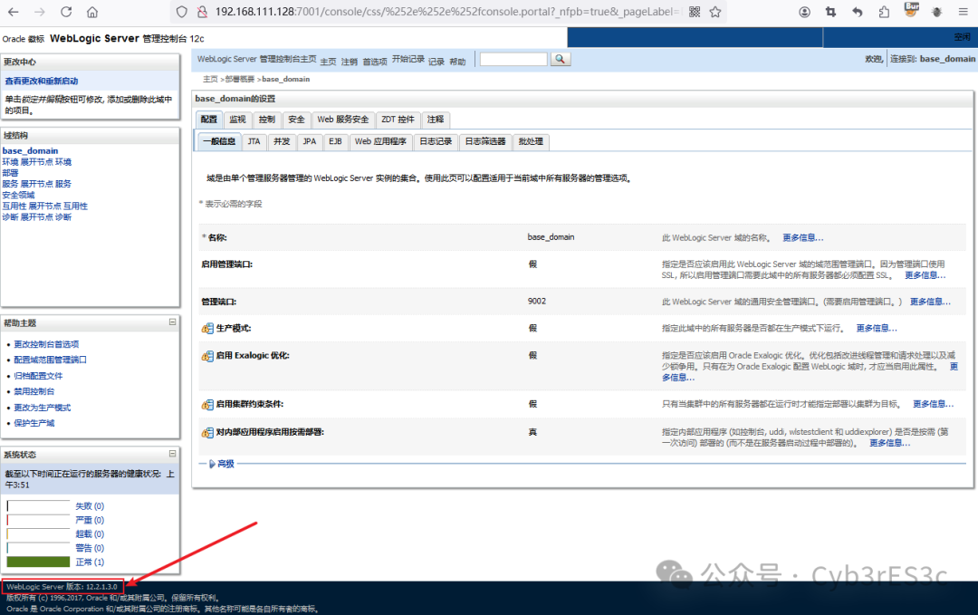The image size is (978, 615).
Task: Click the WebLogic Server 版本: 12.2.1.3.0 footer text
Action: point(62,587)
